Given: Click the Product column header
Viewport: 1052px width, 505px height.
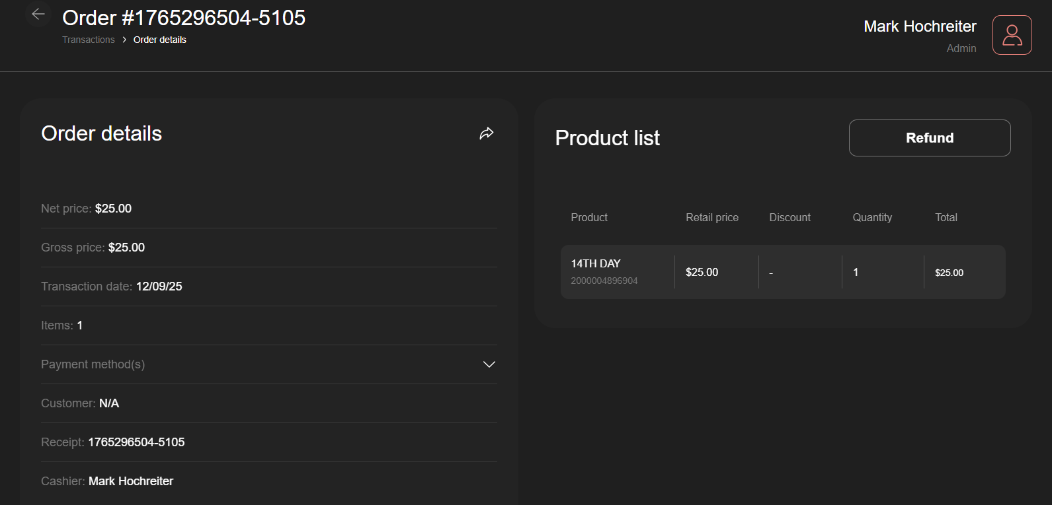Looking at the screenshot, I should tap(589, 217).
